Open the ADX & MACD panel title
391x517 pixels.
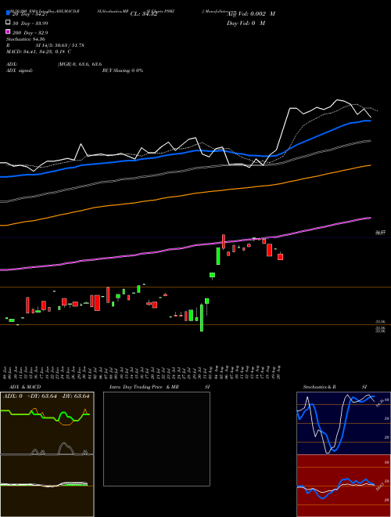(22, 387)
